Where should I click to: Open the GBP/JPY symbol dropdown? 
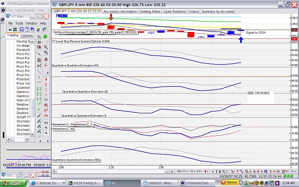[x=182, y=171]
